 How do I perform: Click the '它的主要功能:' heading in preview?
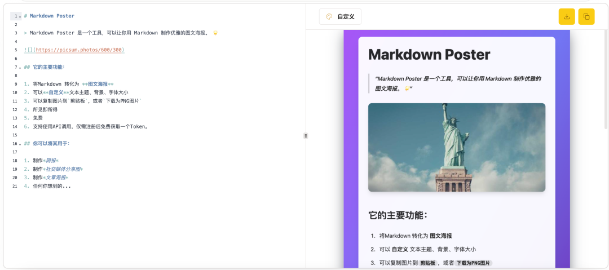click(398, 215)
